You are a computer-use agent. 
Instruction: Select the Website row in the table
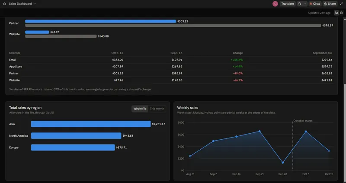pyautogui.click(x=171, y=80)
